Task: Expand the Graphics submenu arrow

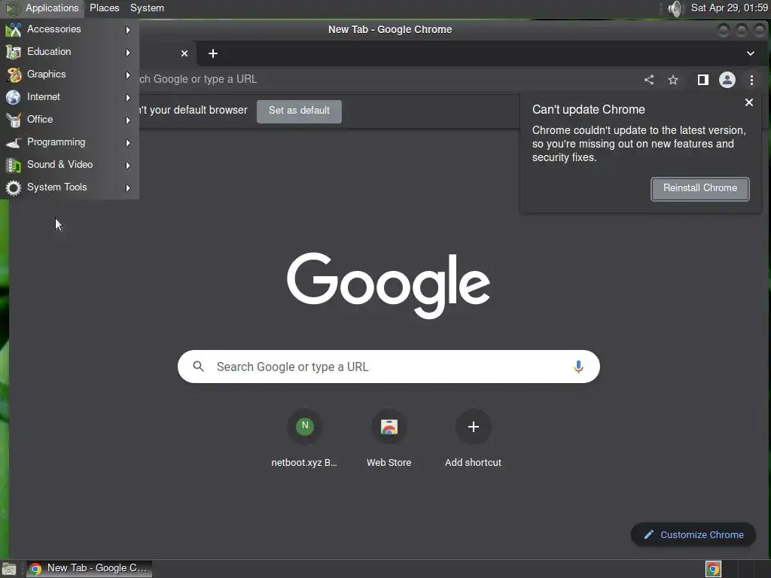Action: tap(128, 75)
